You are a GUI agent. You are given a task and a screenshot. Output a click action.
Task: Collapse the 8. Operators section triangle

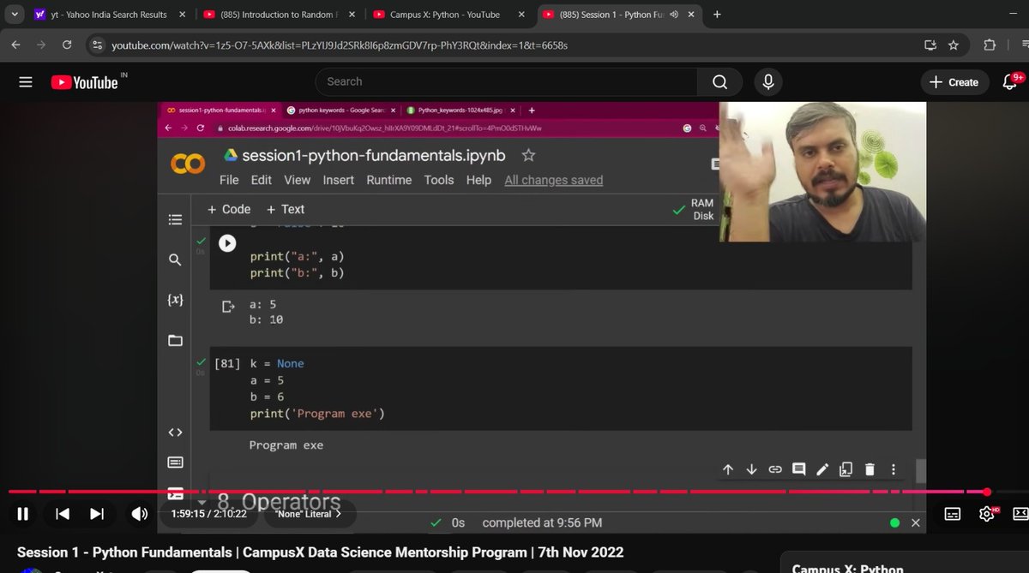click(x=202, y=502)
